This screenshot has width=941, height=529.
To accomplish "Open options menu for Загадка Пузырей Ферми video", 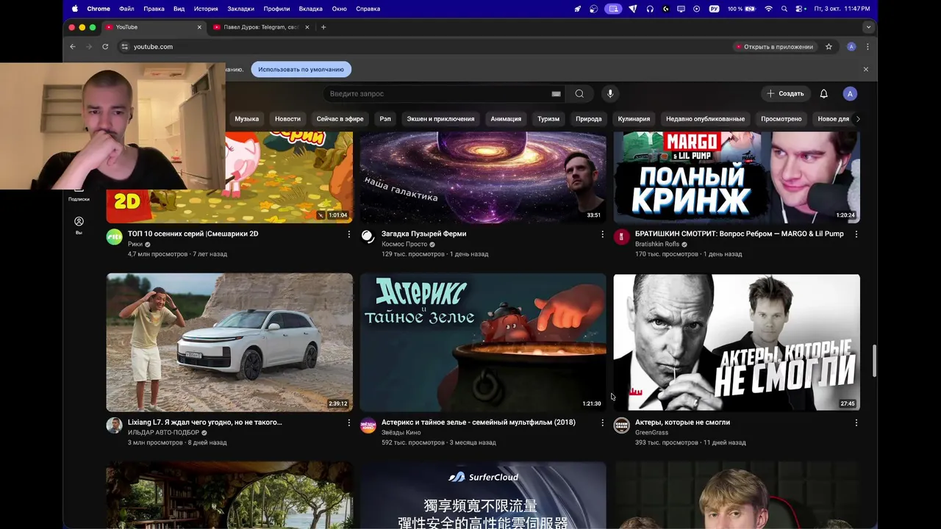I will coord(602,234).
